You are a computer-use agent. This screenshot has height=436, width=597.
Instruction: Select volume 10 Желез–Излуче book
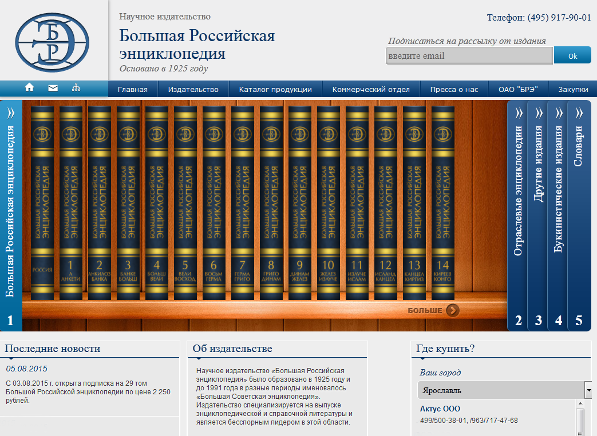[x=328, y=203]
